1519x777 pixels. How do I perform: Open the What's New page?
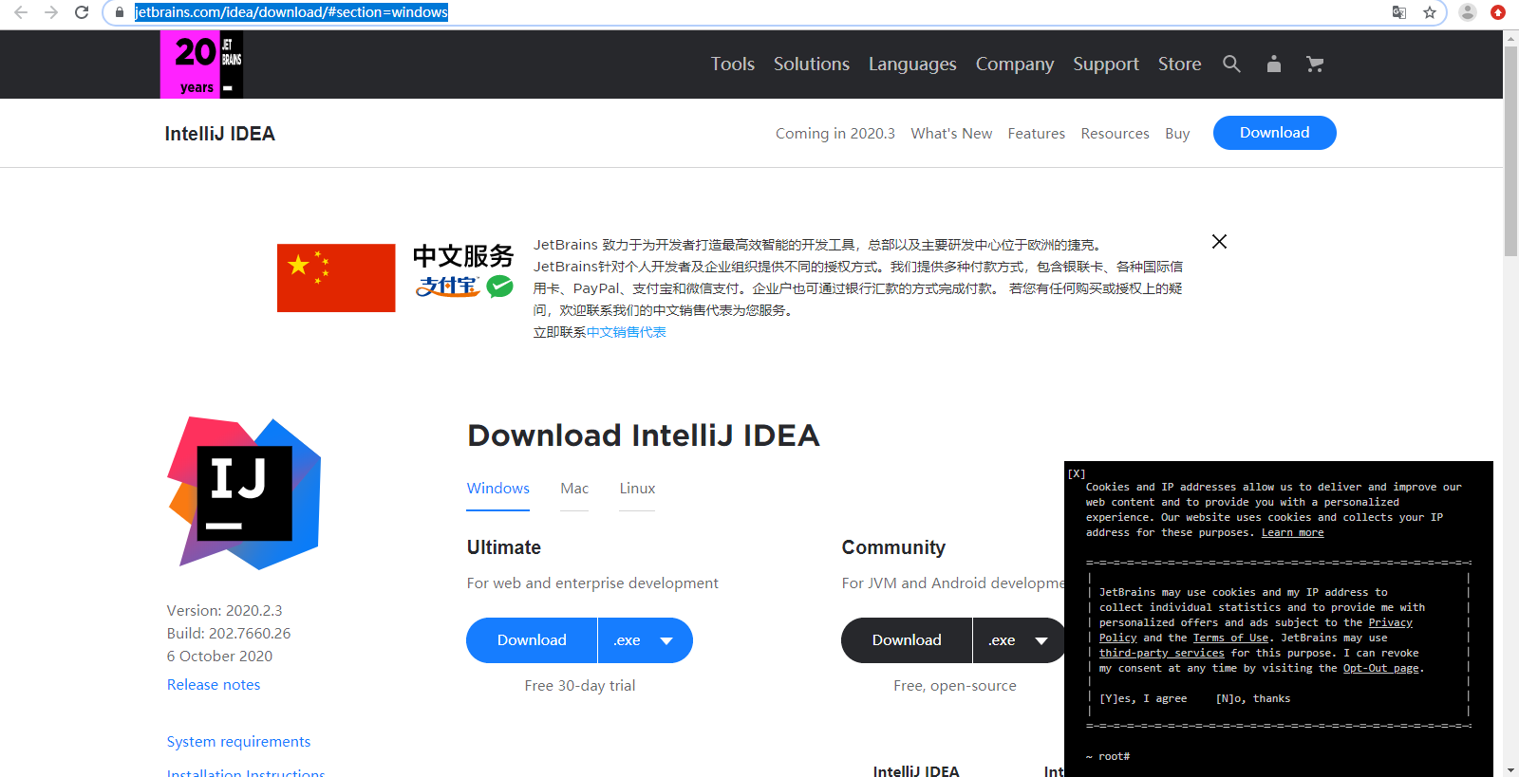click(x=951, y=134)
